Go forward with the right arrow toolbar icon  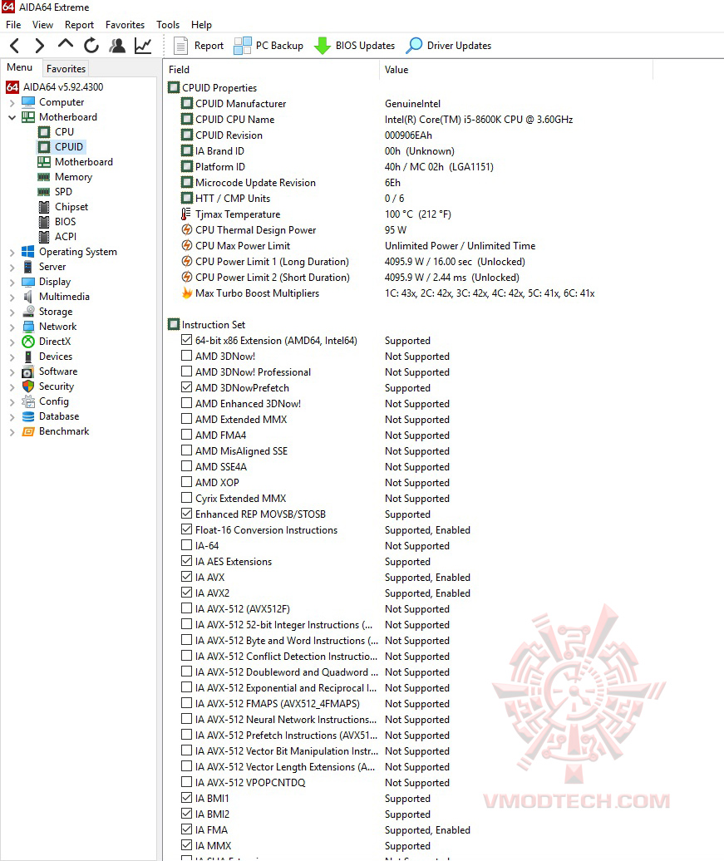point(40,46)
